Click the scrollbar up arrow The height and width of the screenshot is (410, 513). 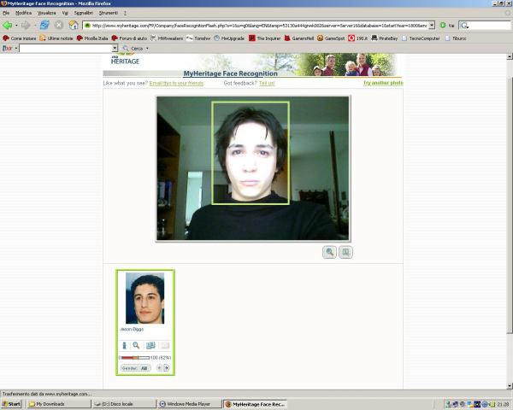(510, 56)
